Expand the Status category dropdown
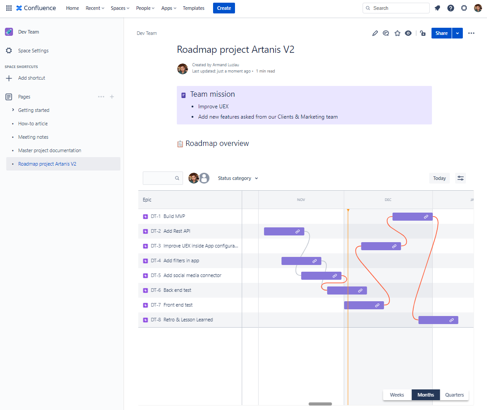Image resolution: width=487 pixels, height=410 pixels. point(238,178)
